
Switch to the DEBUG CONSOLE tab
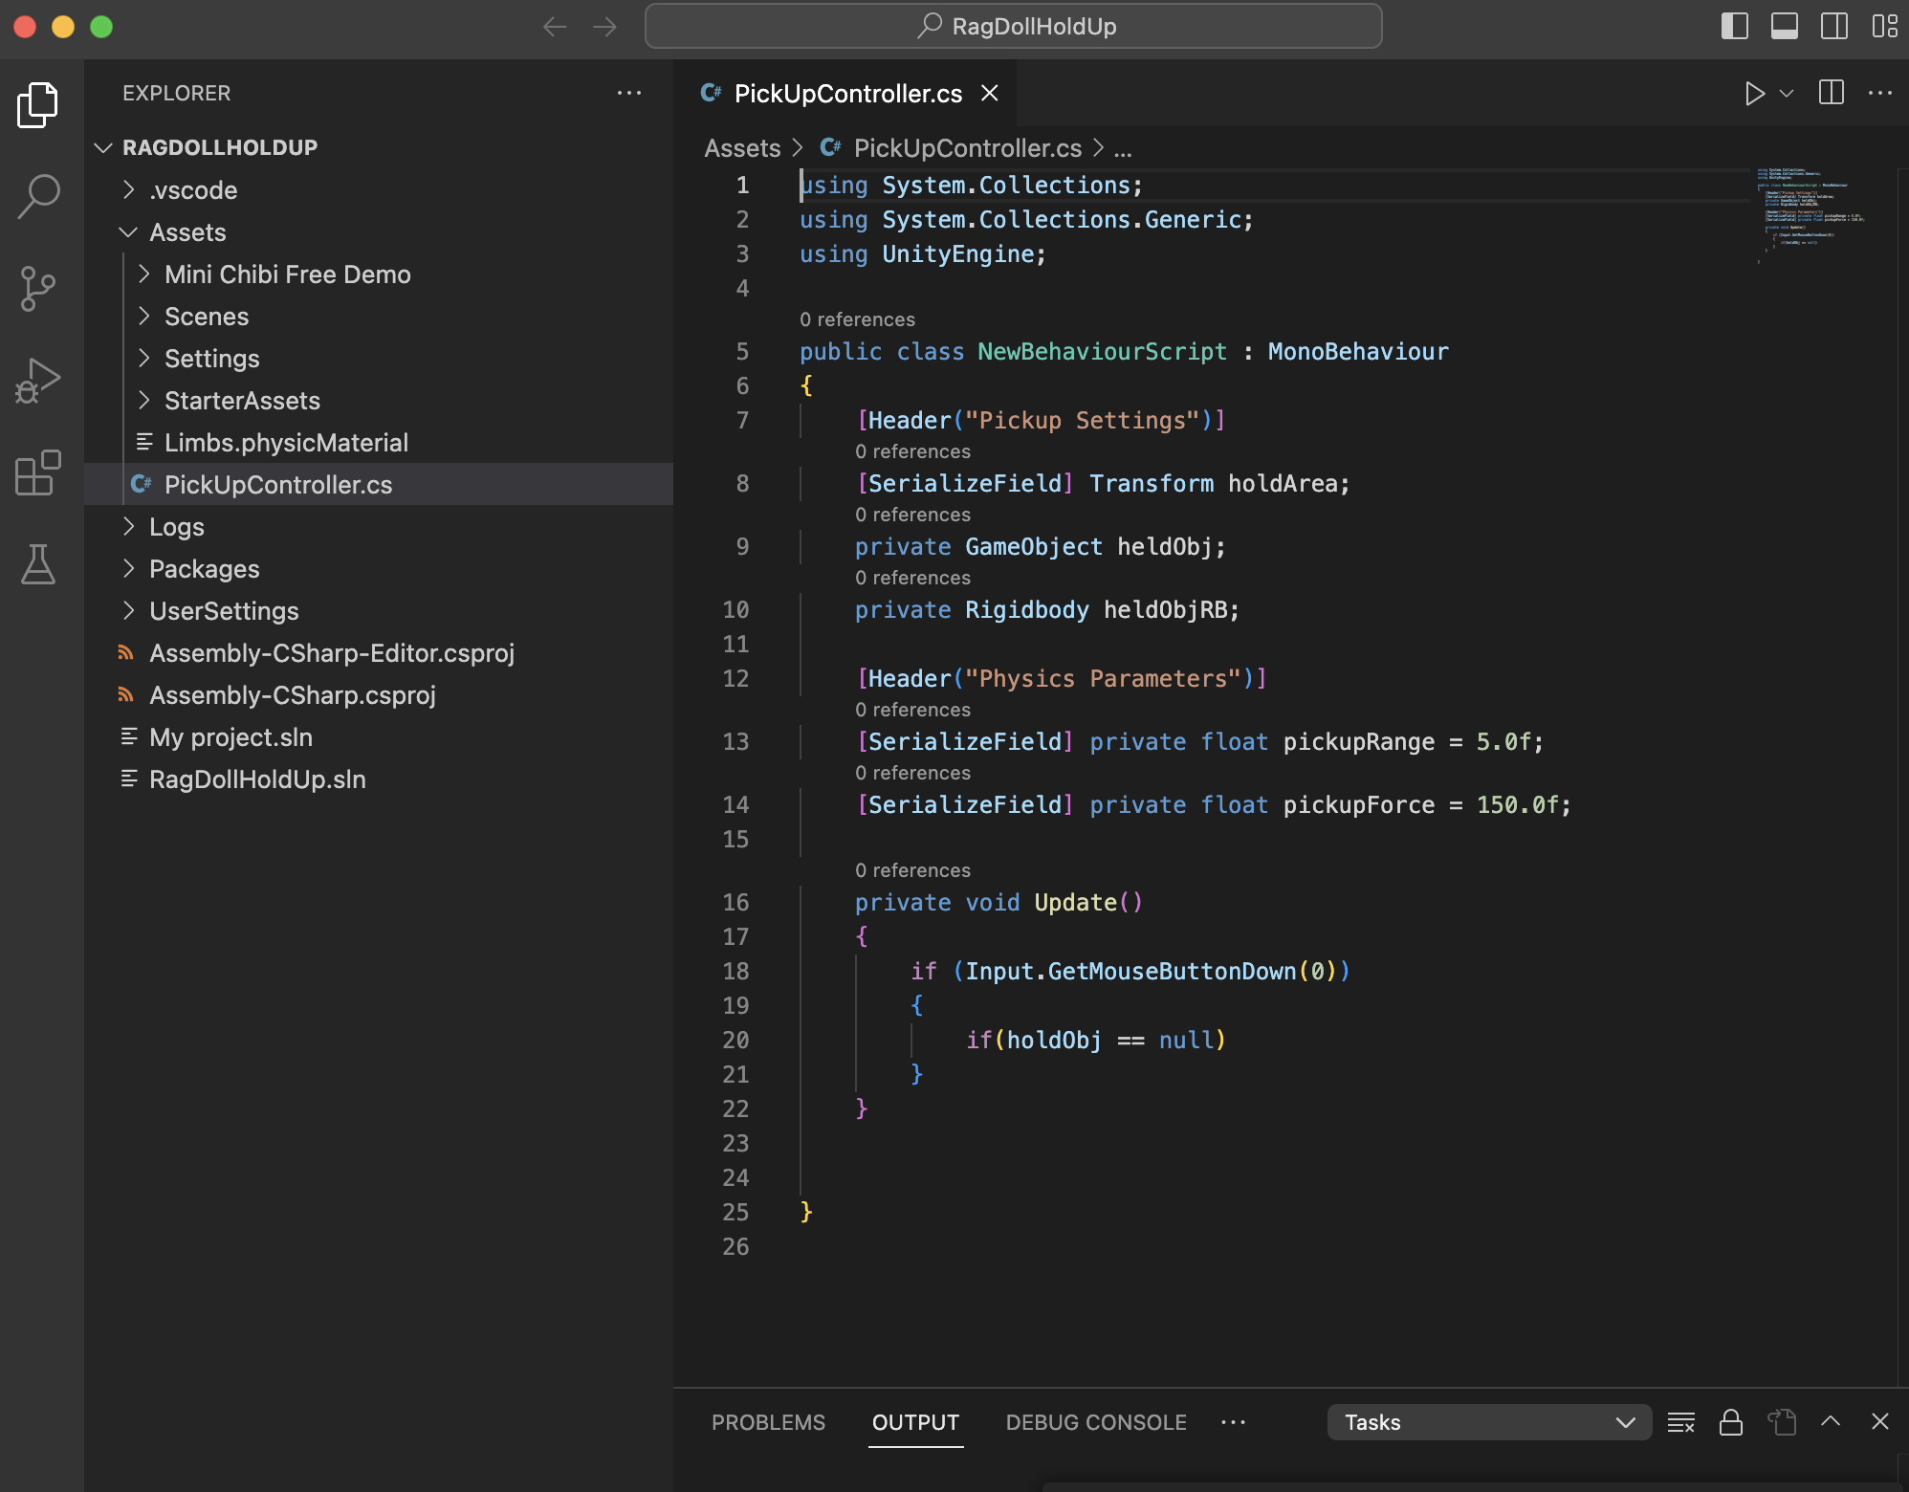1096,1422
